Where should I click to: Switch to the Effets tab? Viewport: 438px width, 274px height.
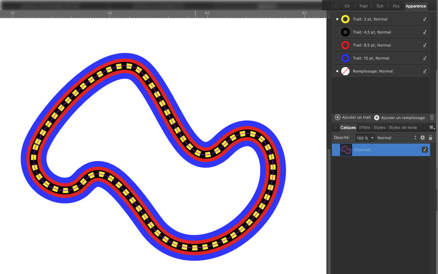(x=365, y=127)
